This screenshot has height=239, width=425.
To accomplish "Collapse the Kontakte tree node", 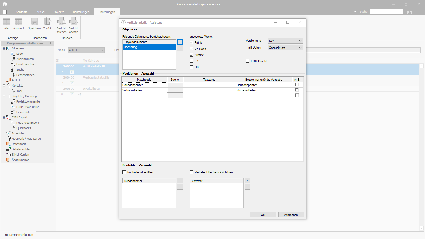I will click(4, 86).
